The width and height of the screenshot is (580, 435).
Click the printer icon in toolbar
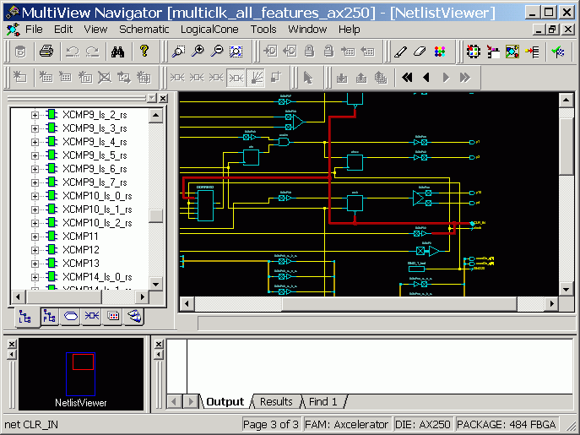click(x=46, y=52)
